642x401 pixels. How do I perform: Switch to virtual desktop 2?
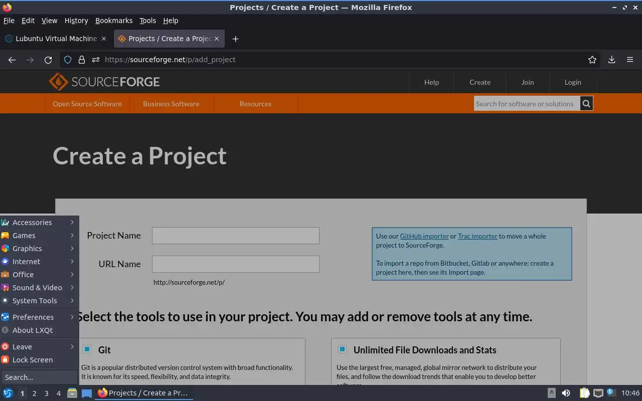pyautogui.click(x=34, y=393)
